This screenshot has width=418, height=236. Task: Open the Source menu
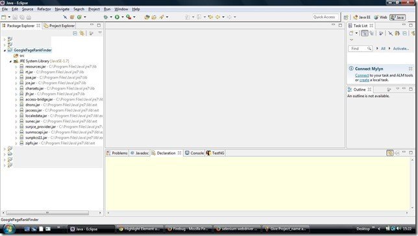pos(27,9)
